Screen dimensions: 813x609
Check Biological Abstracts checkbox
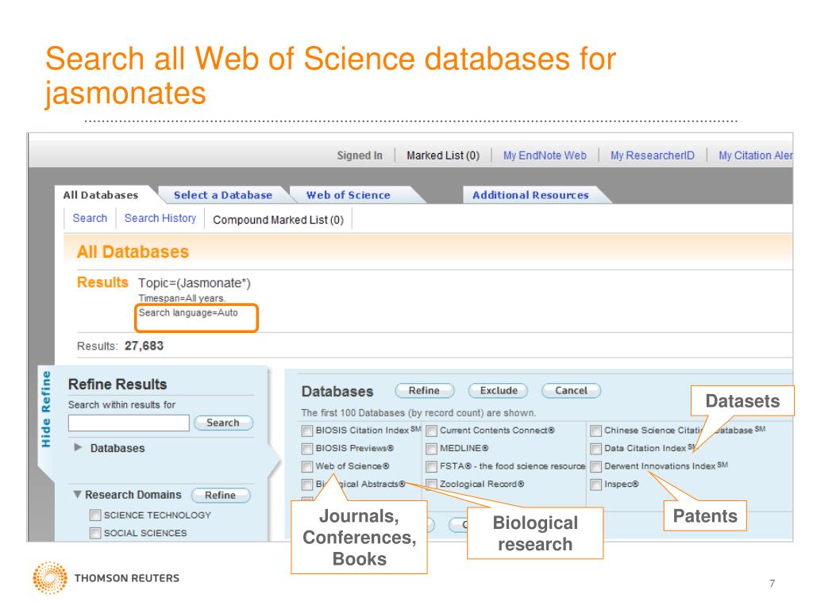click(x=307, y=485)
